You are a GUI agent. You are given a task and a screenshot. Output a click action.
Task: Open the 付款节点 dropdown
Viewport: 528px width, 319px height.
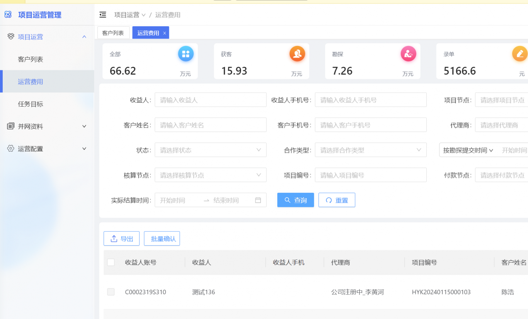tap(502, 175)
